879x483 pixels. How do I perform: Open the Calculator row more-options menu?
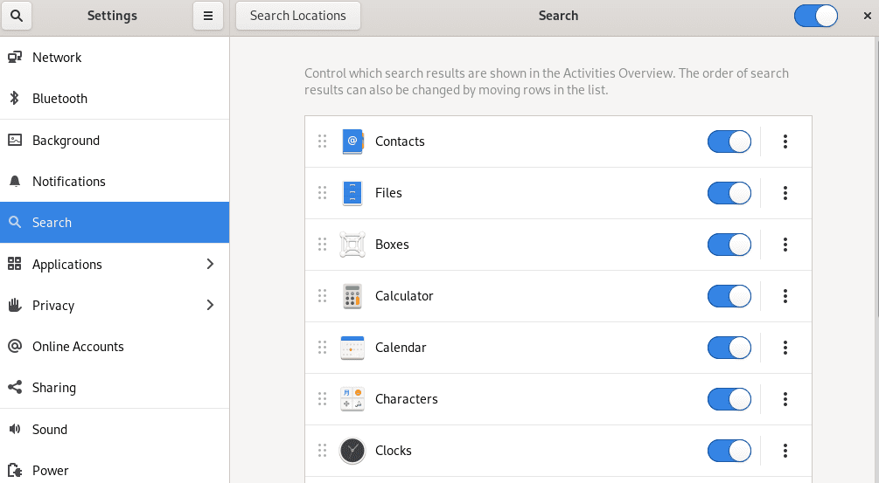tap(785, 296)
